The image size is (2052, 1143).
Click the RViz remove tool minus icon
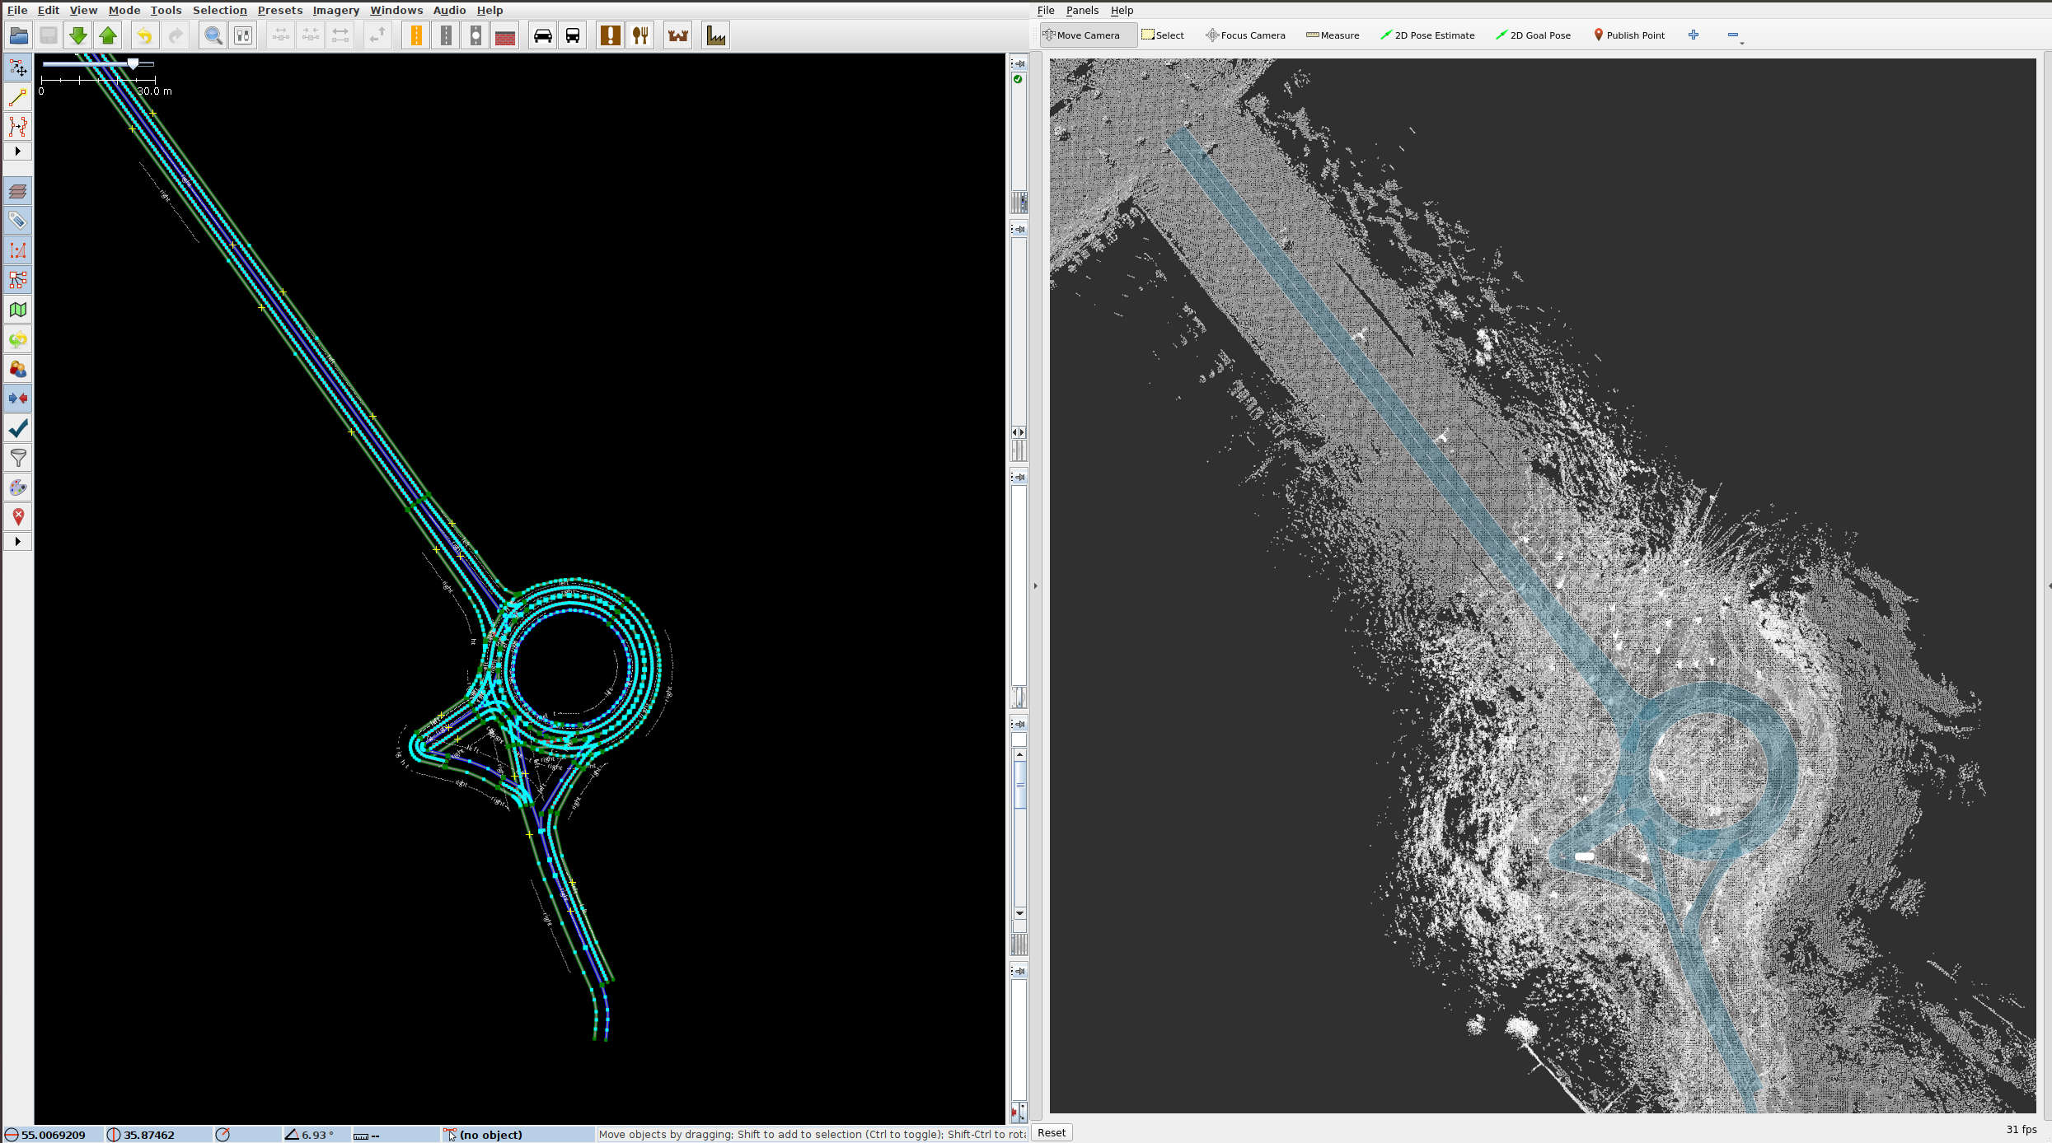coord(1732,35)
